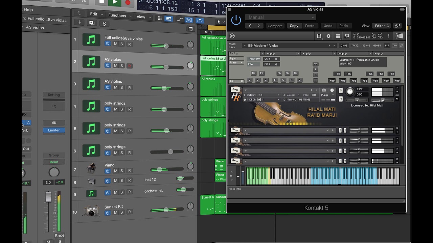Open the pointer tool dropdown
Screen dimensions: 433x243
click(x=220, y=22)
